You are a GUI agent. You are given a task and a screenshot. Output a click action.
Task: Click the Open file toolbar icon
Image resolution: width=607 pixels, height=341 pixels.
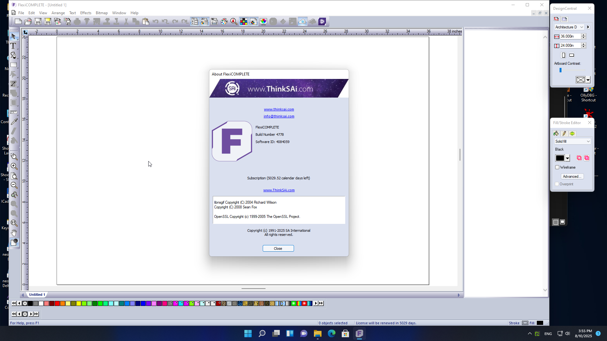tap(28, 21)
